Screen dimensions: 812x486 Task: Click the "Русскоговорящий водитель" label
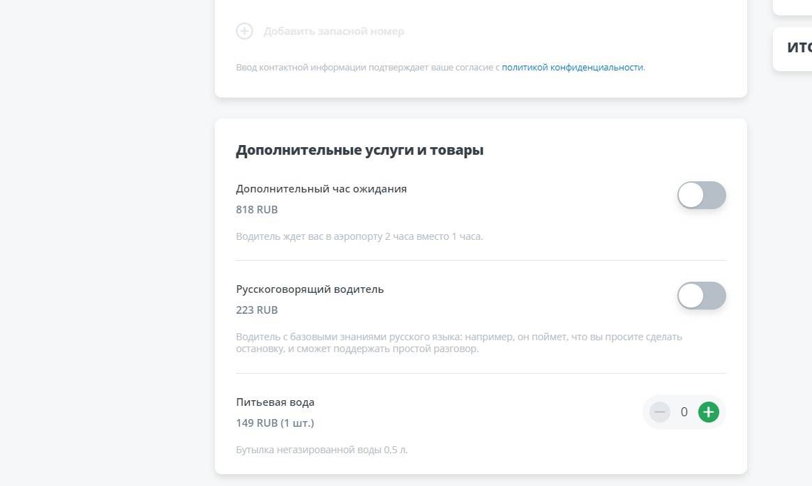pos(310,289)
